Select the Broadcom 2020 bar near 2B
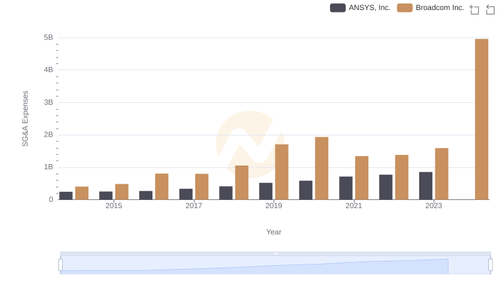 click(x=321, y=169)
